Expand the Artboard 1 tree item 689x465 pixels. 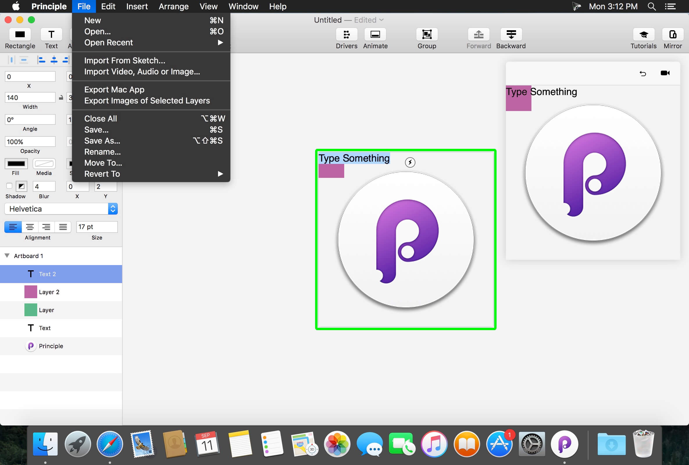[x=7, y=255]
